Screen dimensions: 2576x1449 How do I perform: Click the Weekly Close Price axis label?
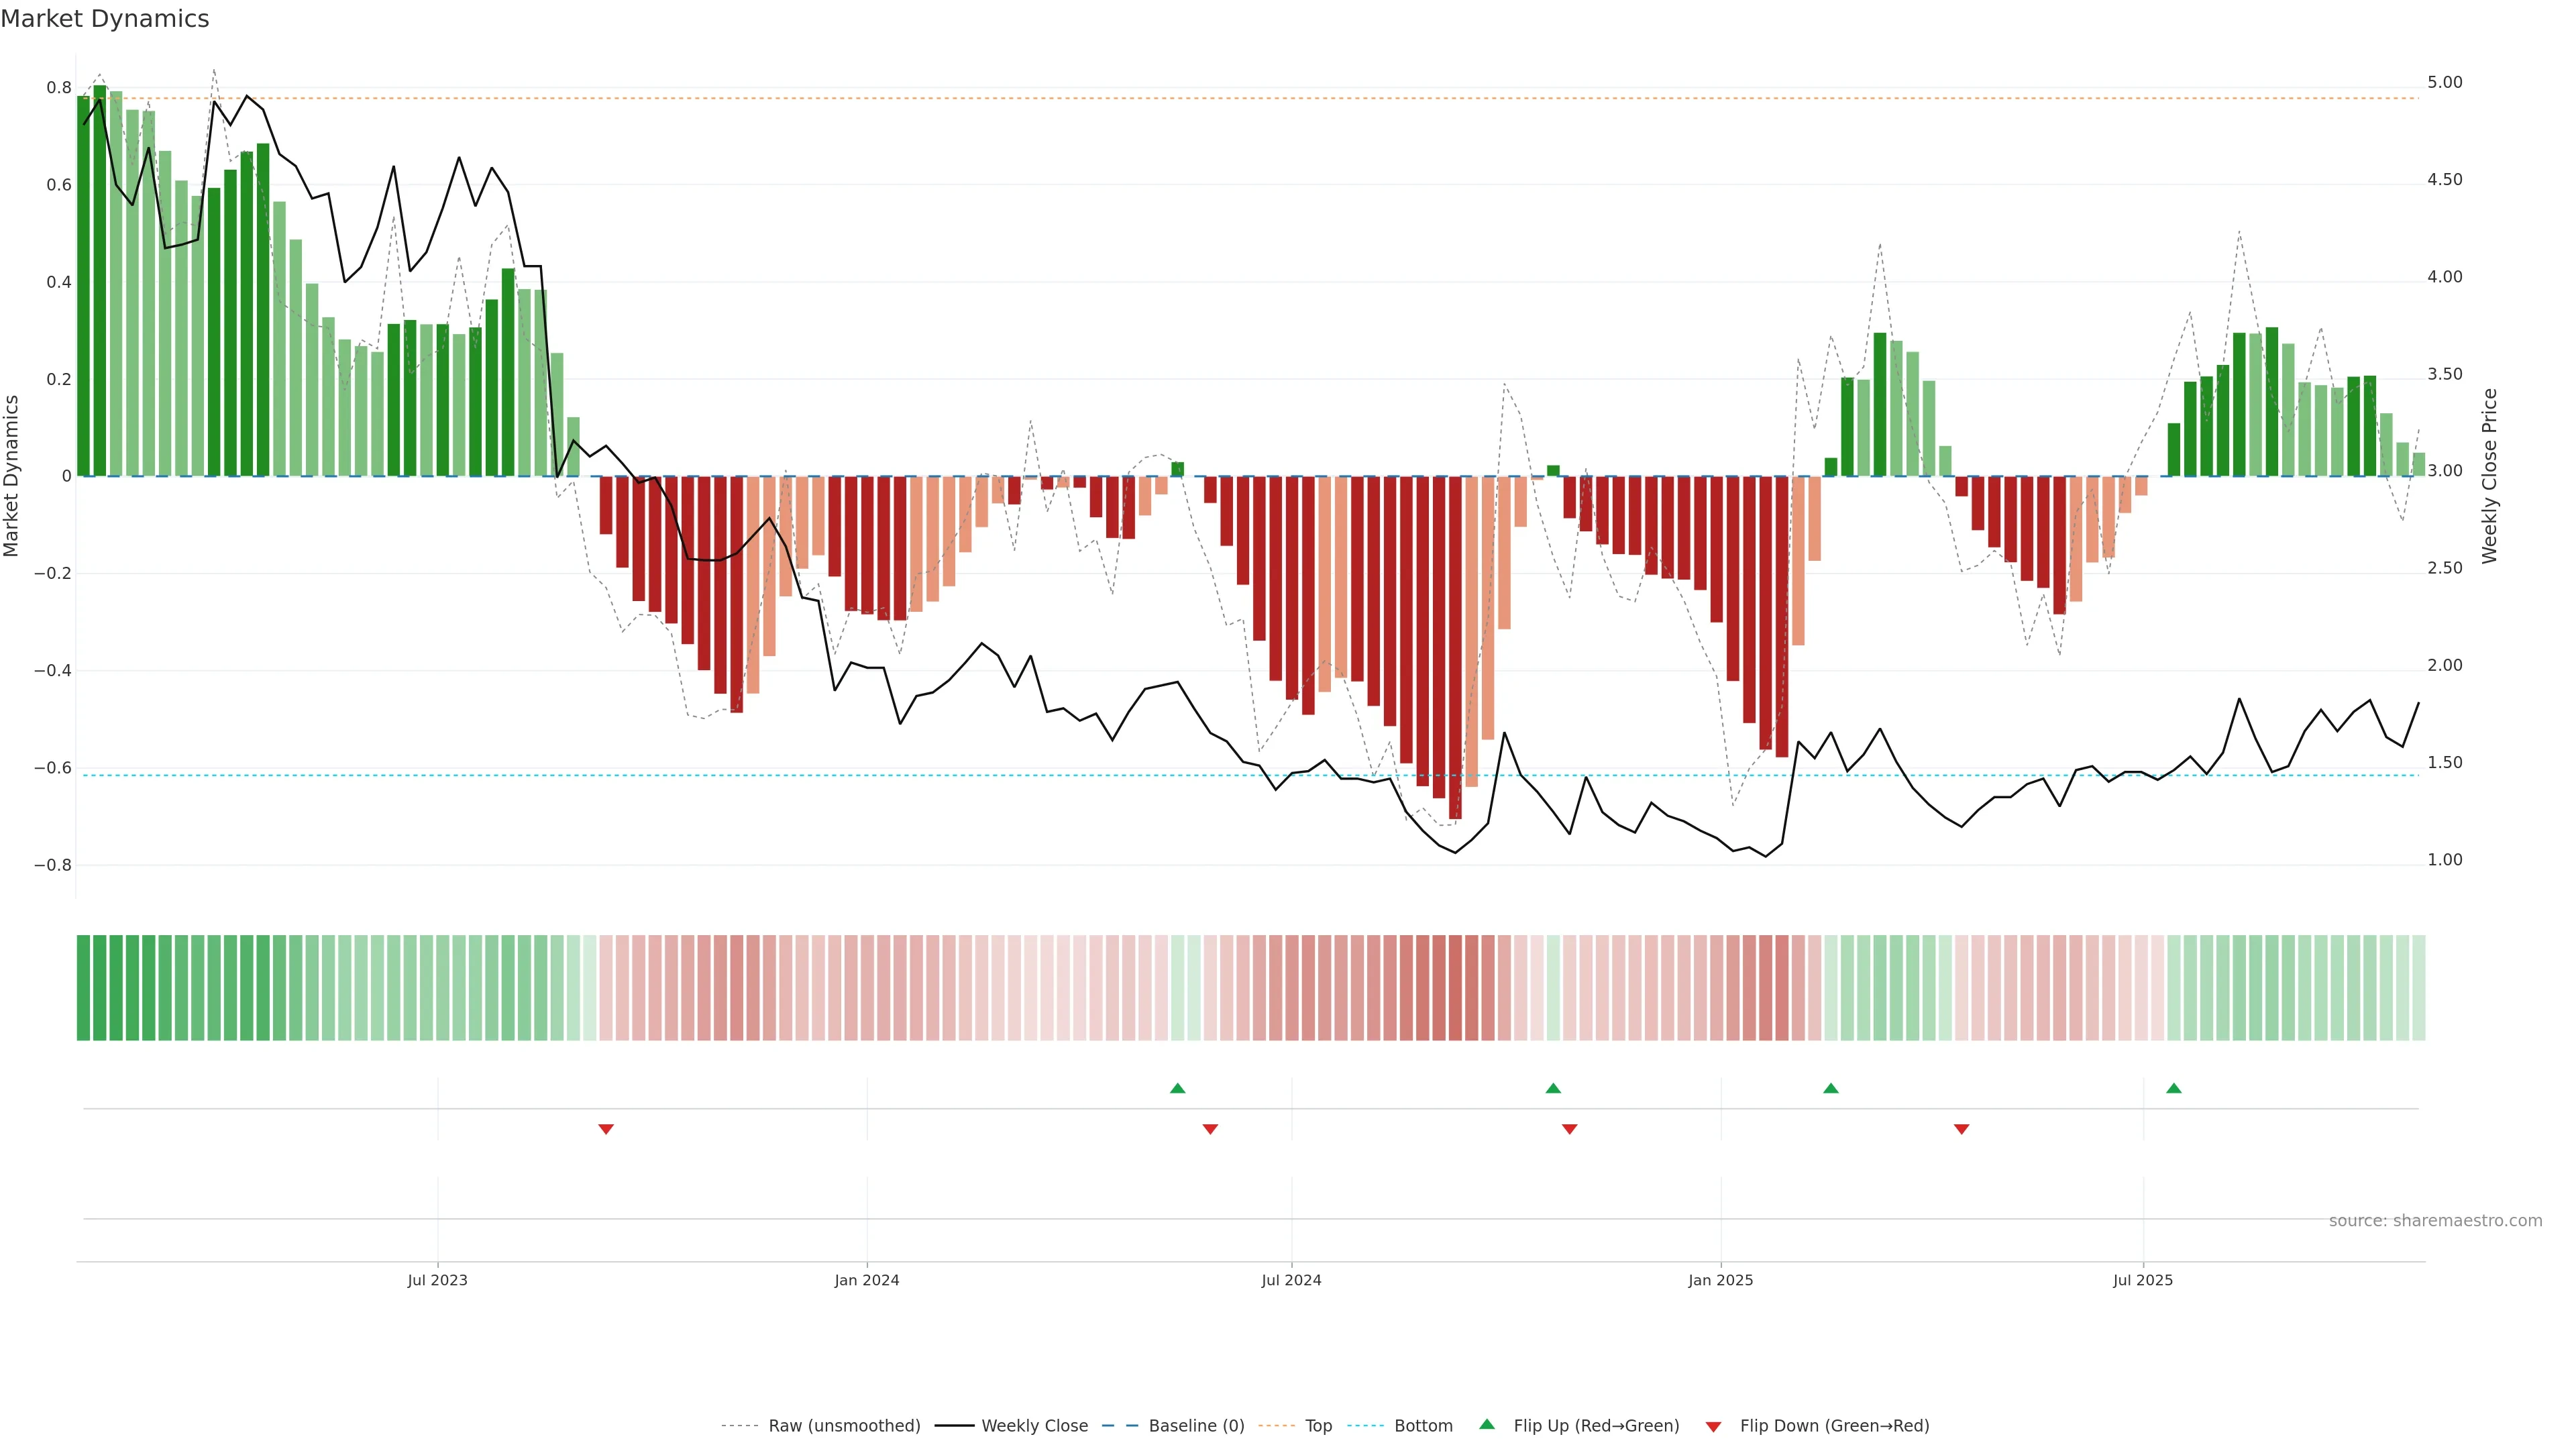pos(2489,476)
